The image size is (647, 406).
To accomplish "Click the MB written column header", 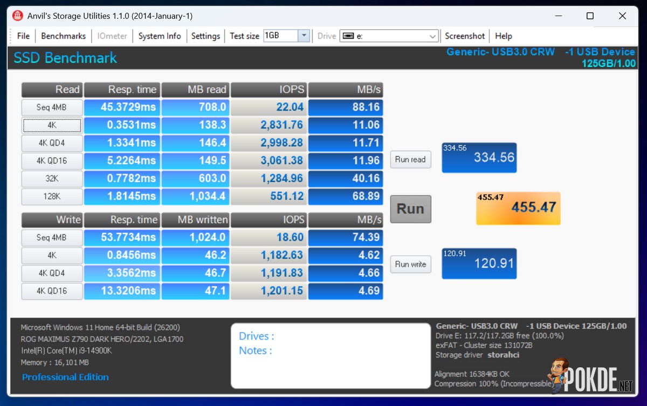I will pos(195,220).
